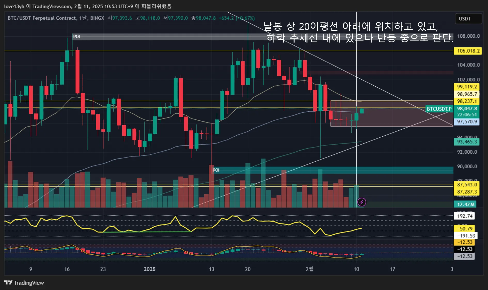Viewport: 488px width, 290px height.
Task: Click the 16 date on time axis
Action: tap(67, 269)
